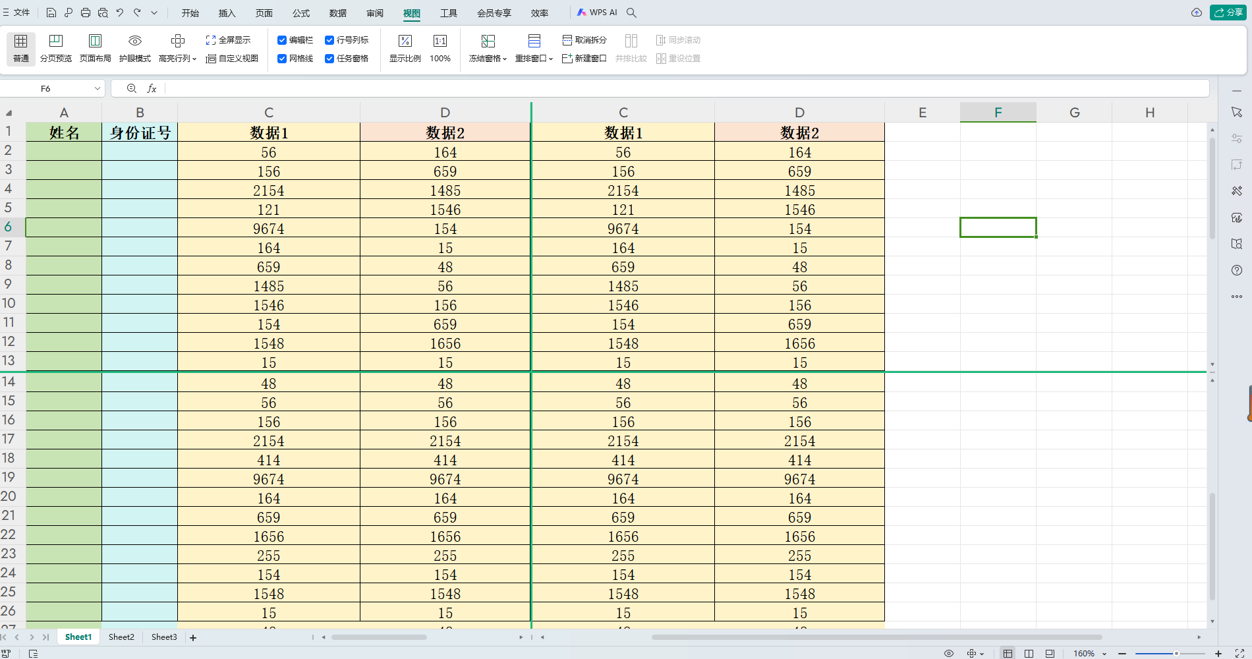Viewport: 1252px width, 659px height.
Task: Click 显示比例 to set display scale
Action: (405, 47)
